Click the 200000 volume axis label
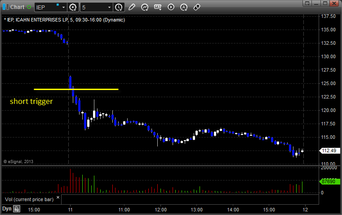This screenshot has width=342, height=215. coord(329,168)
